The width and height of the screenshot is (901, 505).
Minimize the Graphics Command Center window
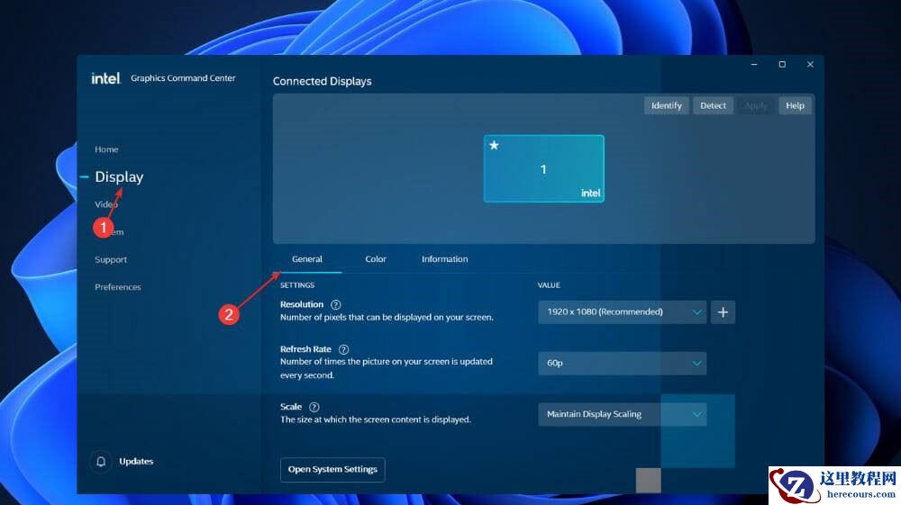(754, 64)
